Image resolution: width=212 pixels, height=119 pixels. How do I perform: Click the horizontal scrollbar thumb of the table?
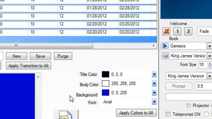click(46, 46)
